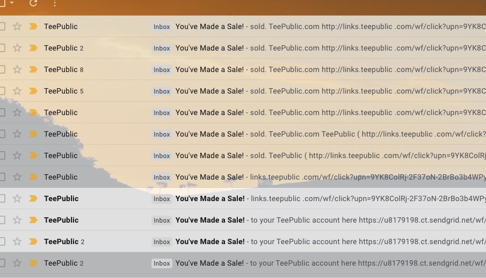Select checkbox for the 8-message TeePublic thread
The height and width of the screenshot is (278, 486).
(x=2, y=69)
